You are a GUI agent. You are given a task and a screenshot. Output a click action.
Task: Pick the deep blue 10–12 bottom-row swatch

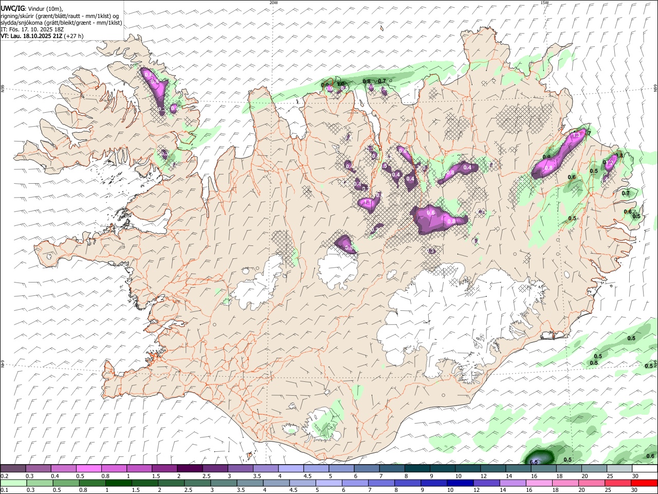[459, 483]
